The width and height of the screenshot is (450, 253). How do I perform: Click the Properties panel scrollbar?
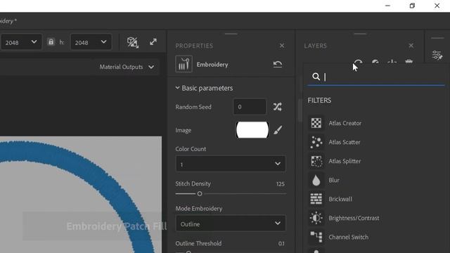300,110
